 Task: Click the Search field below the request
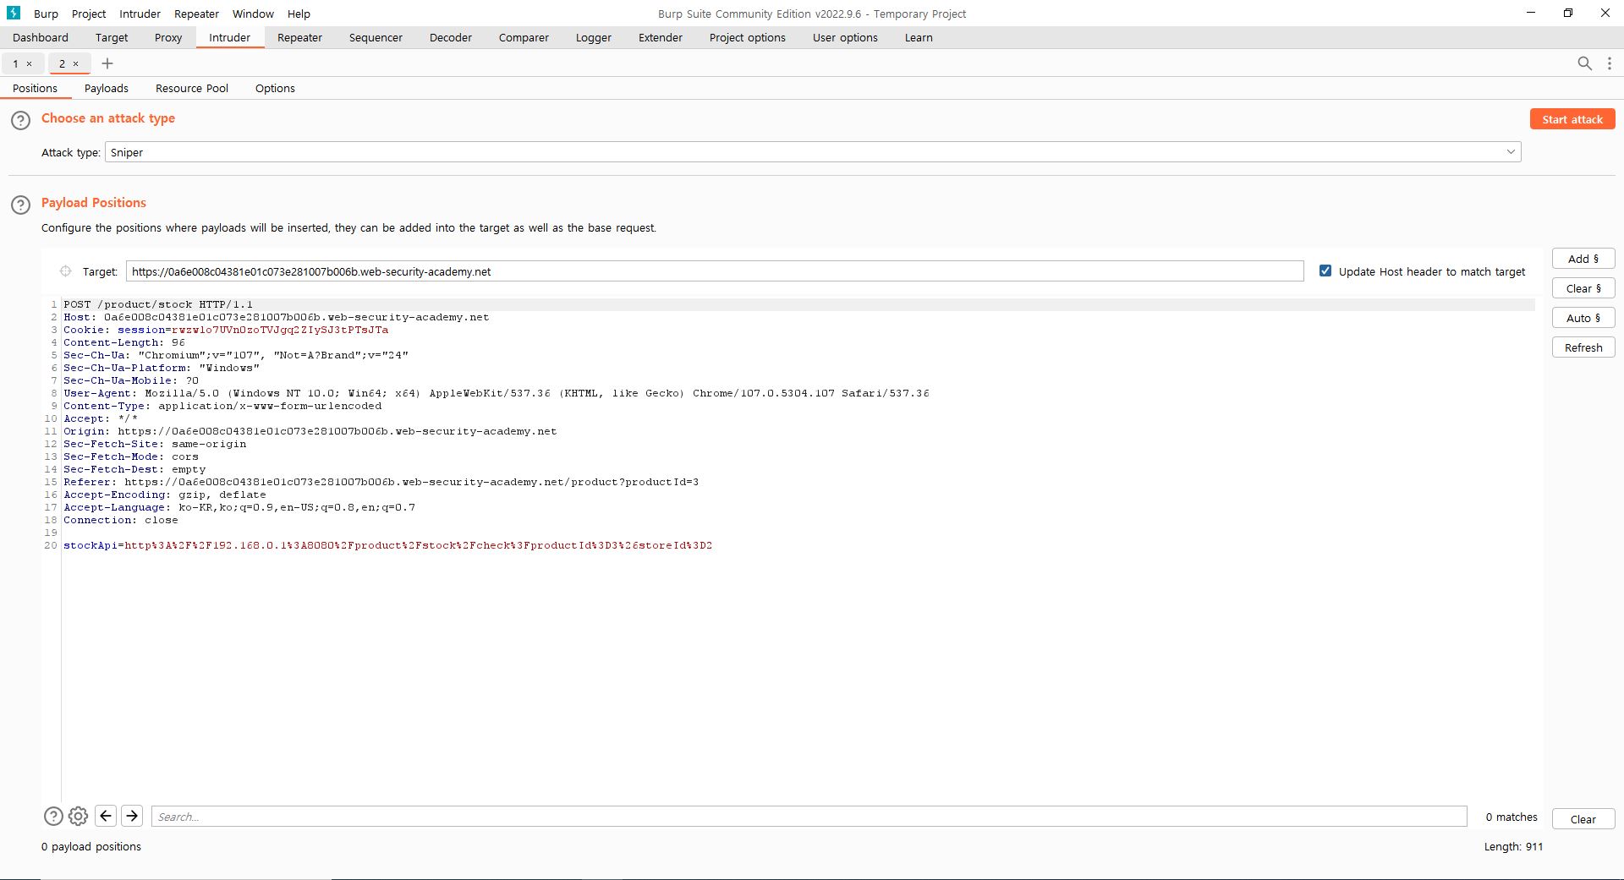(809, 817)
